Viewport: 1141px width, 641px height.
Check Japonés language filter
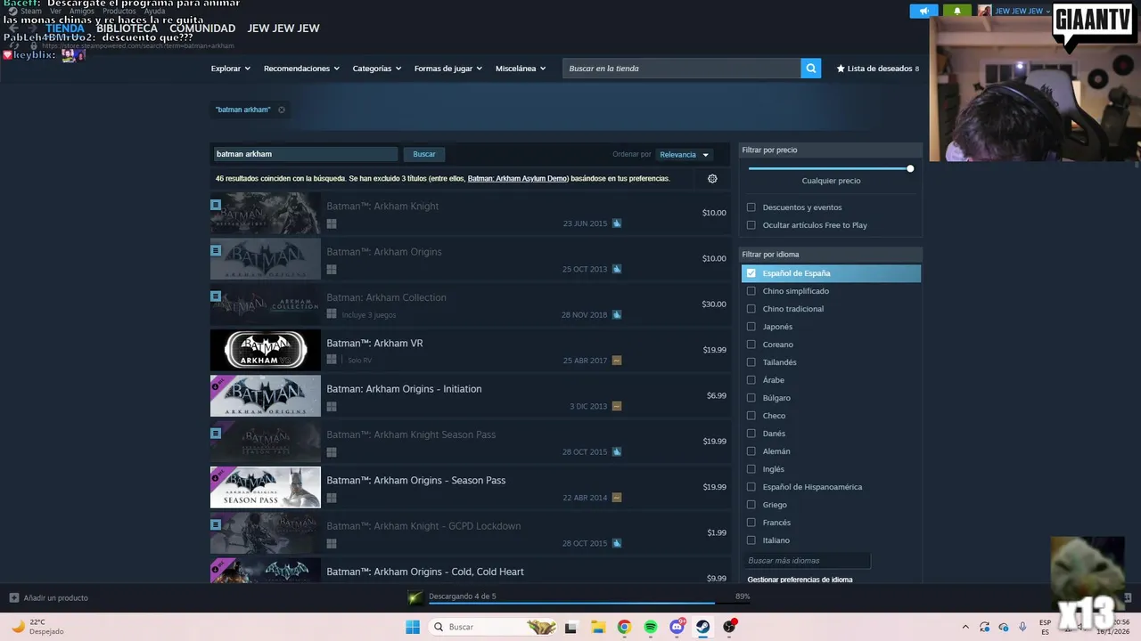751,327
